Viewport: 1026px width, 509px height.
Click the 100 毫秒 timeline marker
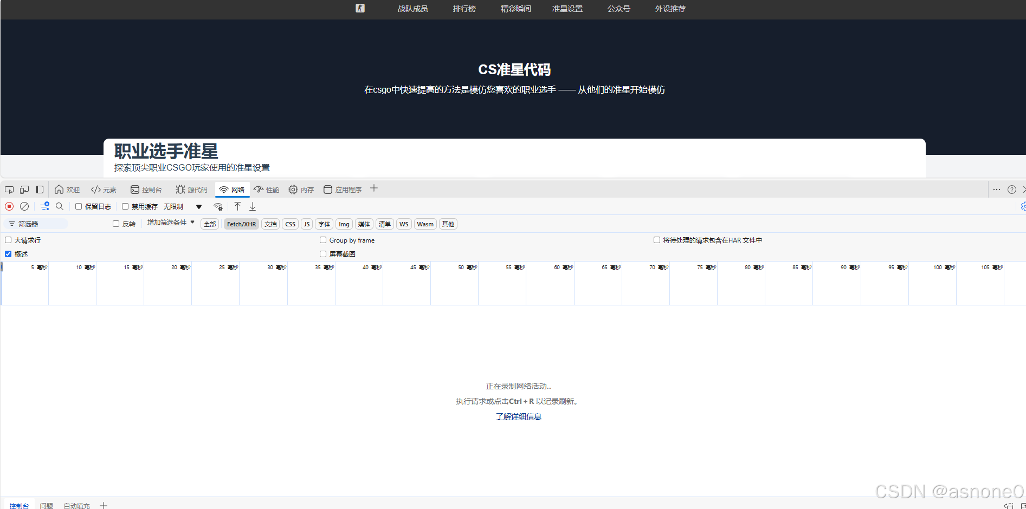pyautogui.click(x=944, y=267)
